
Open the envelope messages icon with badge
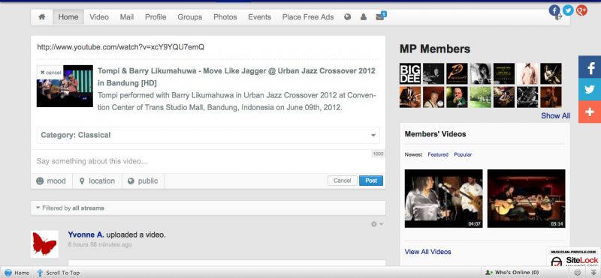[380, 16]
